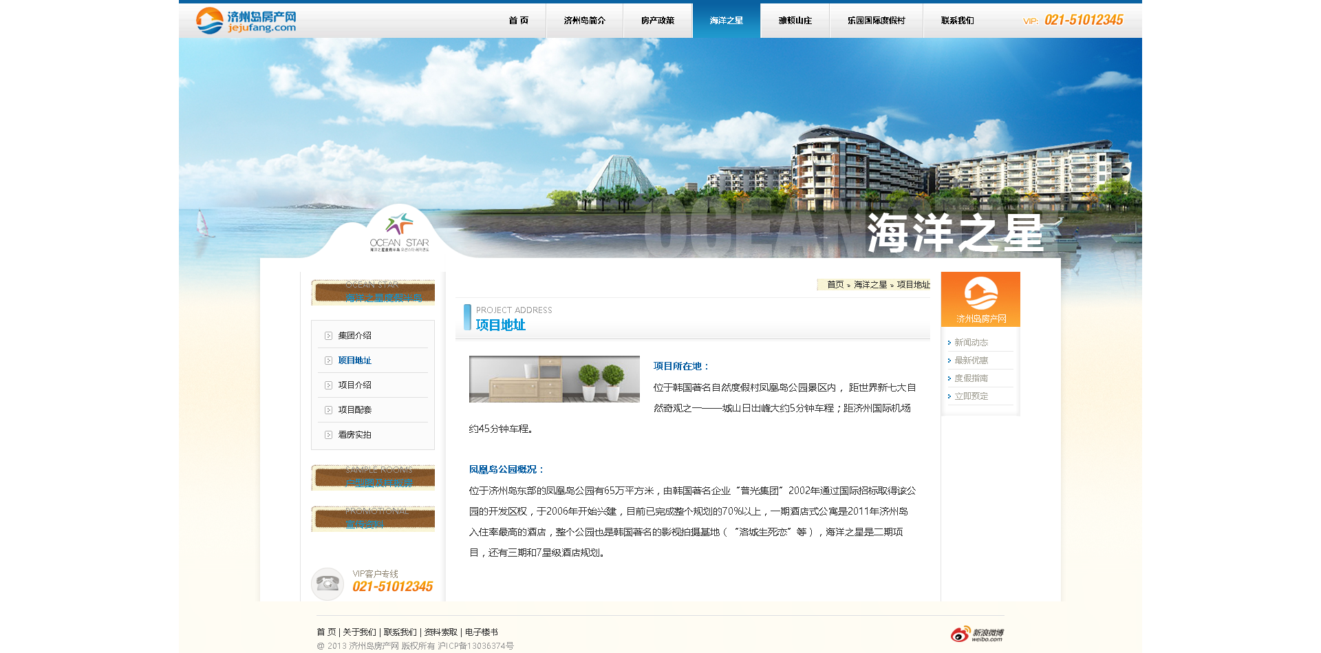
Task: Click 海洋之星 in the breadcrumb trail
Action: [870, 285]
